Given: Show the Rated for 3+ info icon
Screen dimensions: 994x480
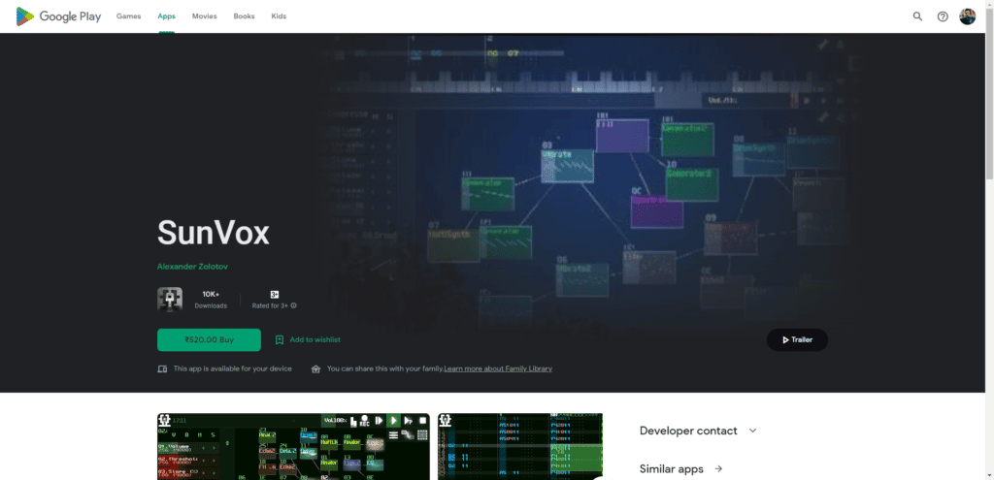Looking at the screenshot, I should click(x=293, y=305).
